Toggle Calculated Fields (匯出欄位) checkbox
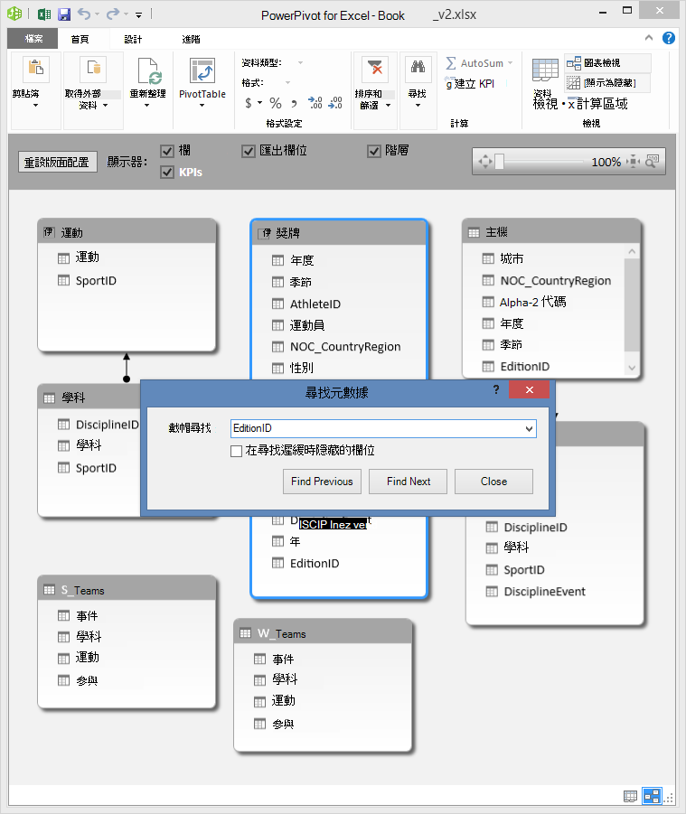Viewport: 686px width, 814px height. [x=249, y=151]
